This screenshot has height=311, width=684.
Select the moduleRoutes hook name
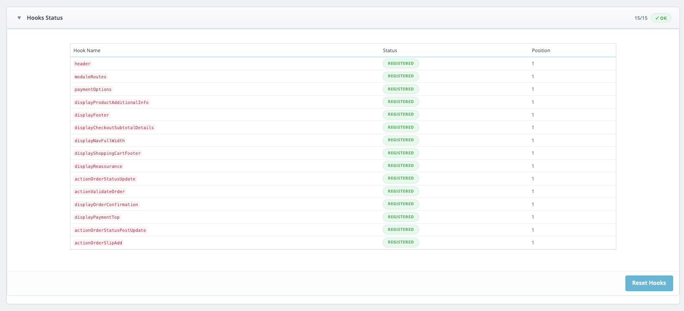(90, 77)
